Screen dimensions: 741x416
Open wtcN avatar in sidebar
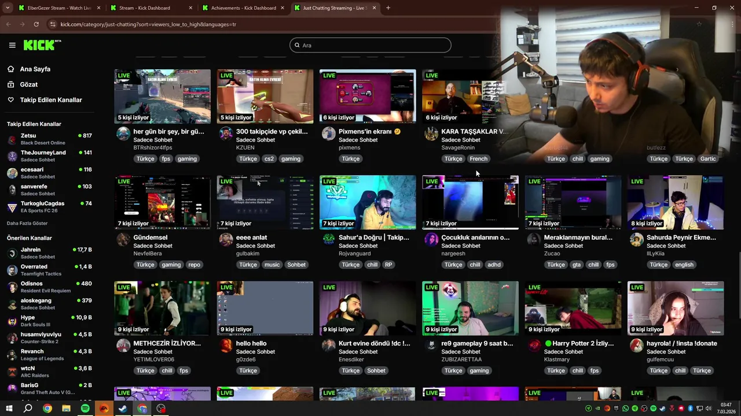click(12, 372)
